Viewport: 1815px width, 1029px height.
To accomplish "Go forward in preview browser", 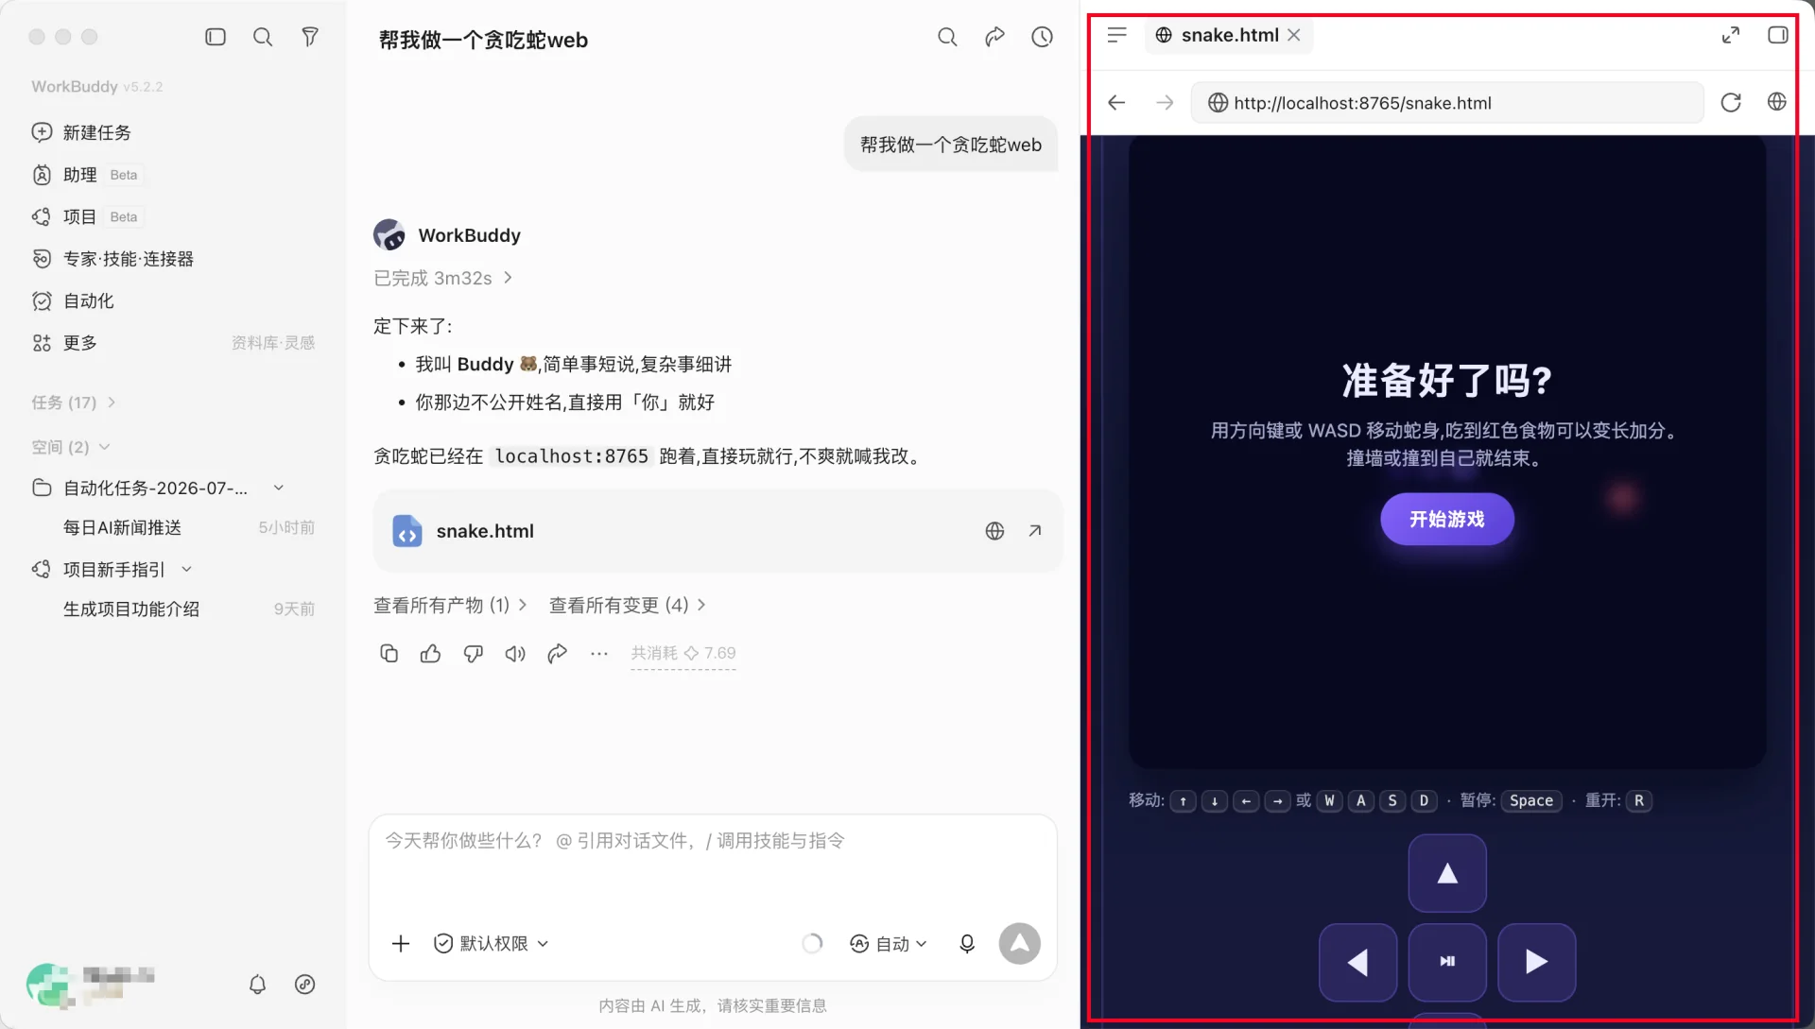I will click(1165, 102).
